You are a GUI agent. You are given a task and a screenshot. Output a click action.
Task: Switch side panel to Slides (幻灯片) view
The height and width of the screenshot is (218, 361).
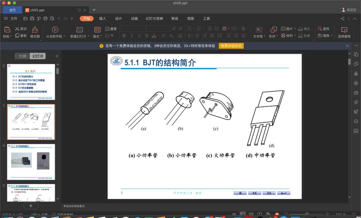click(x=38, y=56)
